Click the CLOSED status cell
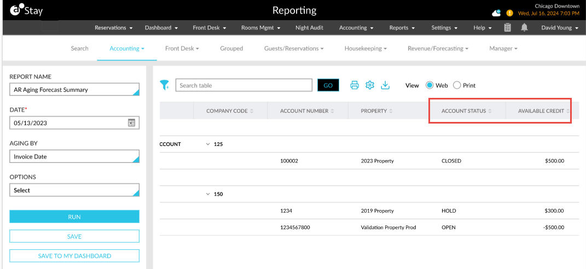This screenshot has height=269, width=586. 451,161
